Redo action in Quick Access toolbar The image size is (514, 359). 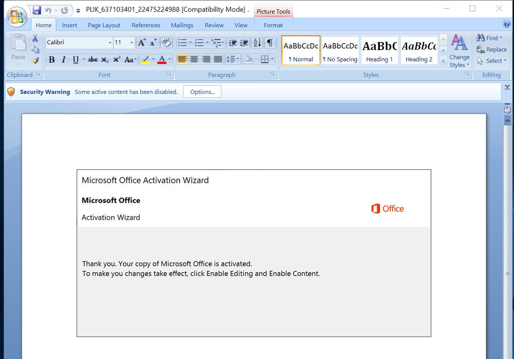tap(64, 10)
